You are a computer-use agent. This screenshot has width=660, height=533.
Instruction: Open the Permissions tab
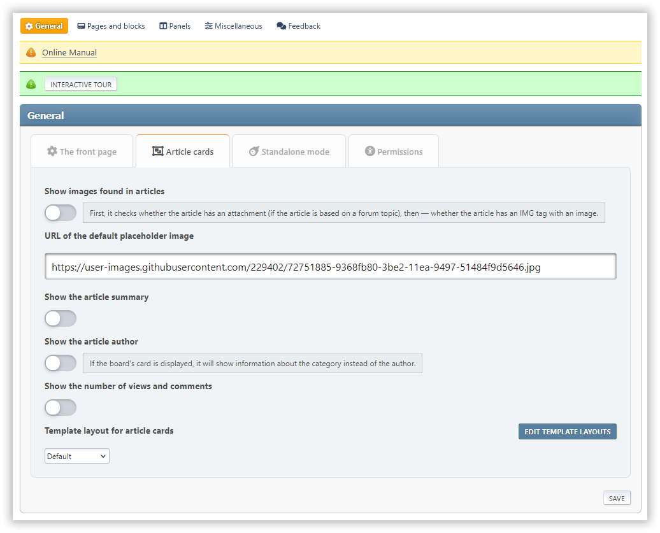tap(394, 151)
